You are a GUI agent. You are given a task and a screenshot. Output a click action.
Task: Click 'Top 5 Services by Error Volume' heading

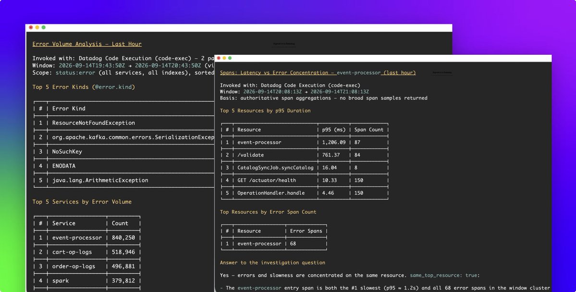[x=82, y=202]
